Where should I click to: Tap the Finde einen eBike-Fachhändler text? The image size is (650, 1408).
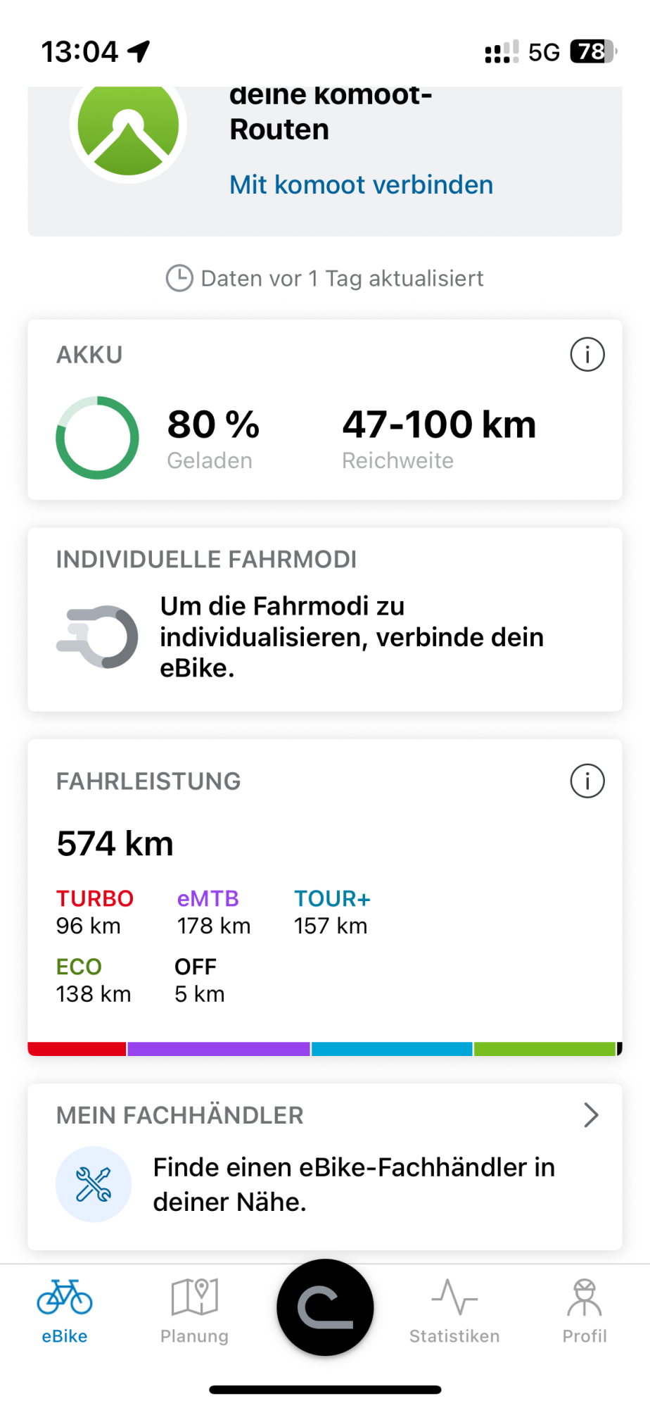pos(354,1184)
